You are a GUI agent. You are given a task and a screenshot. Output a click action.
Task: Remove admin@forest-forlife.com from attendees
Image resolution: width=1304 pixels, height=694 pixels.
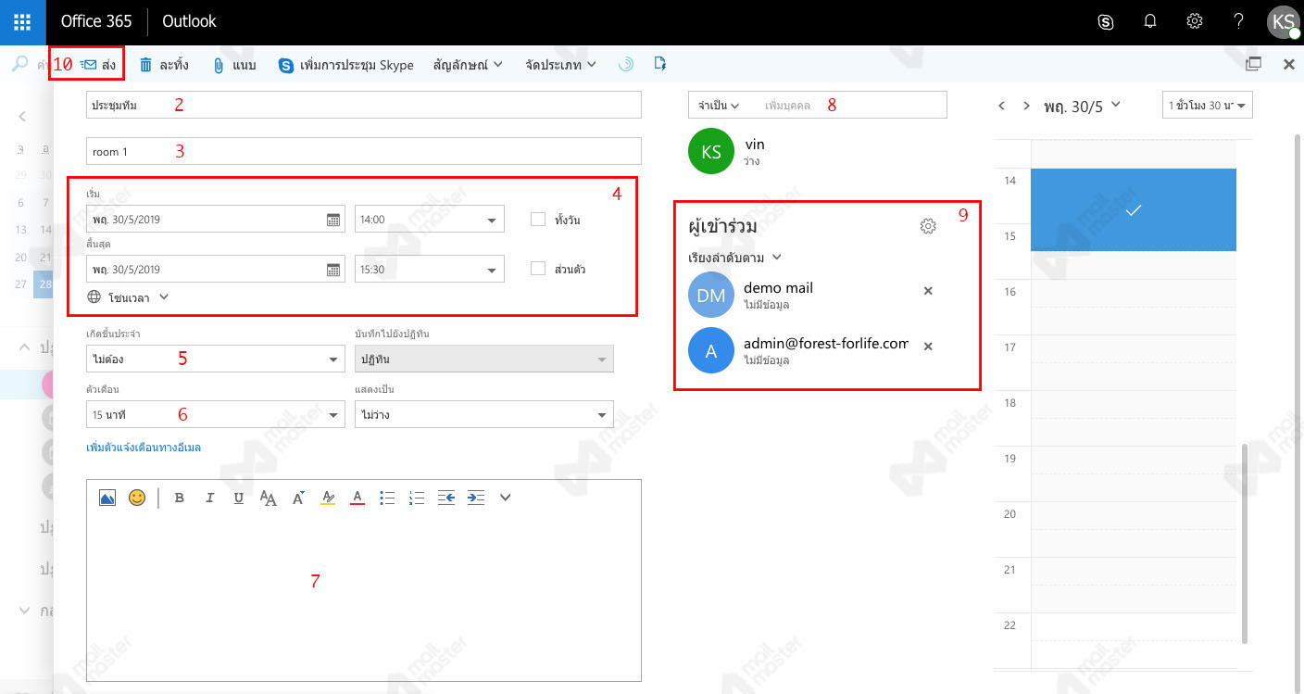click(x=928, y=346)
